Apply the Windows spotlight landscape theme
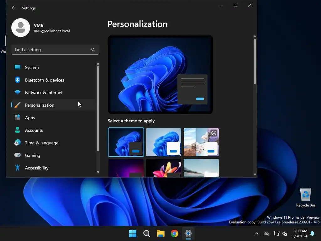Image resolution: width=321 pixels, height=241 pixels. (201, 142)
